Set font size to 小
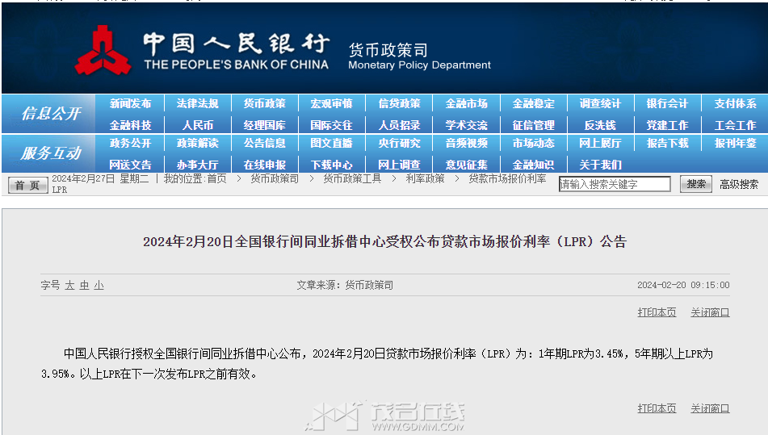Screen dimensions: 768x435 (99, 285)
